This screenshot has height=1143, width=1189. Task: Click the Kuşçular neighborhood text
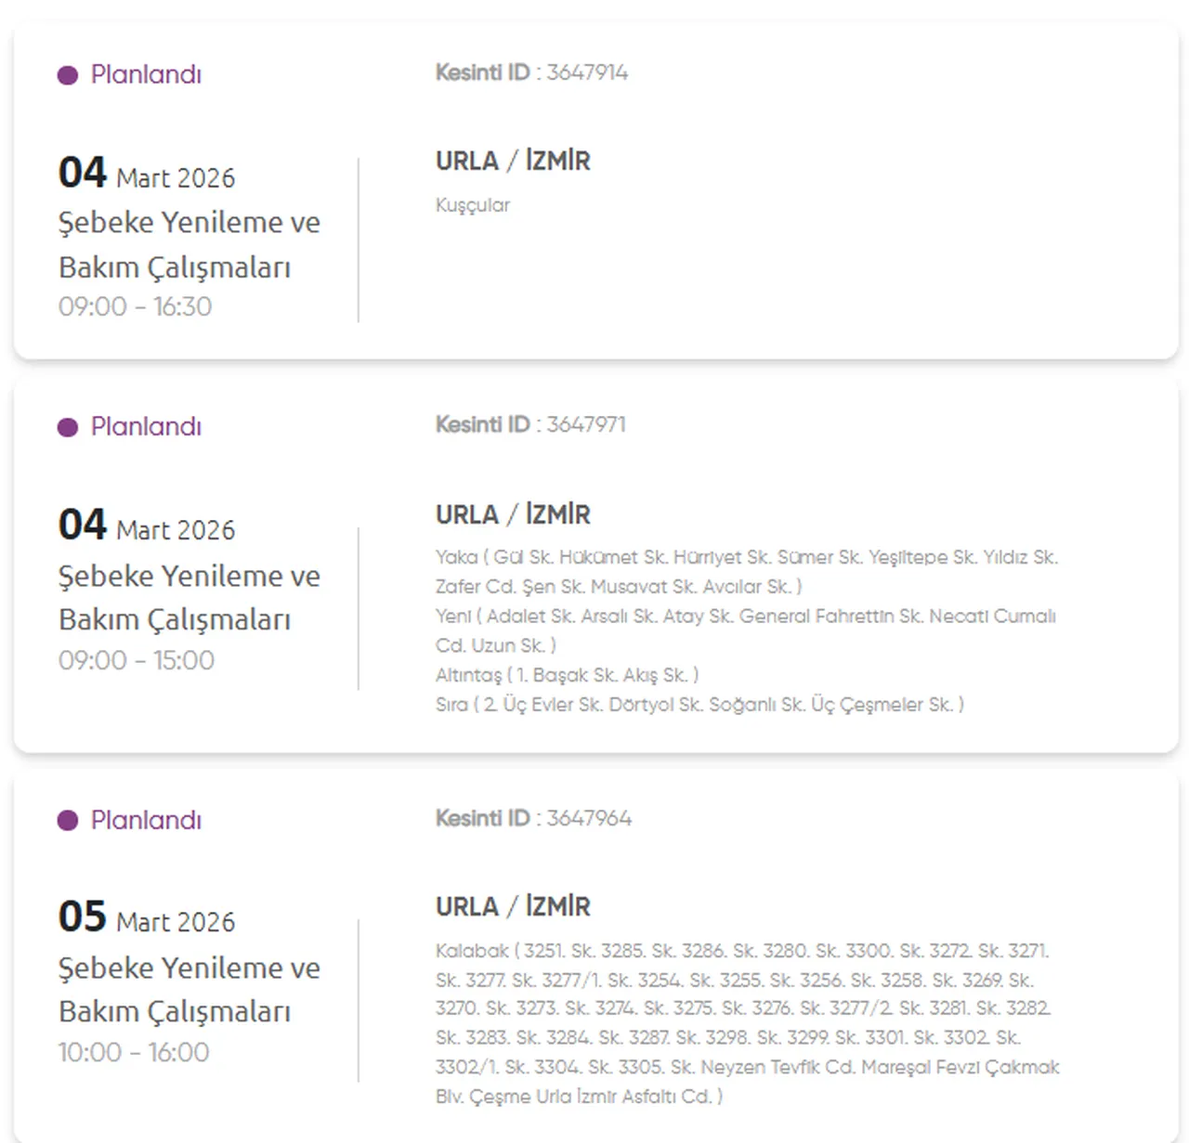point(473,205)
